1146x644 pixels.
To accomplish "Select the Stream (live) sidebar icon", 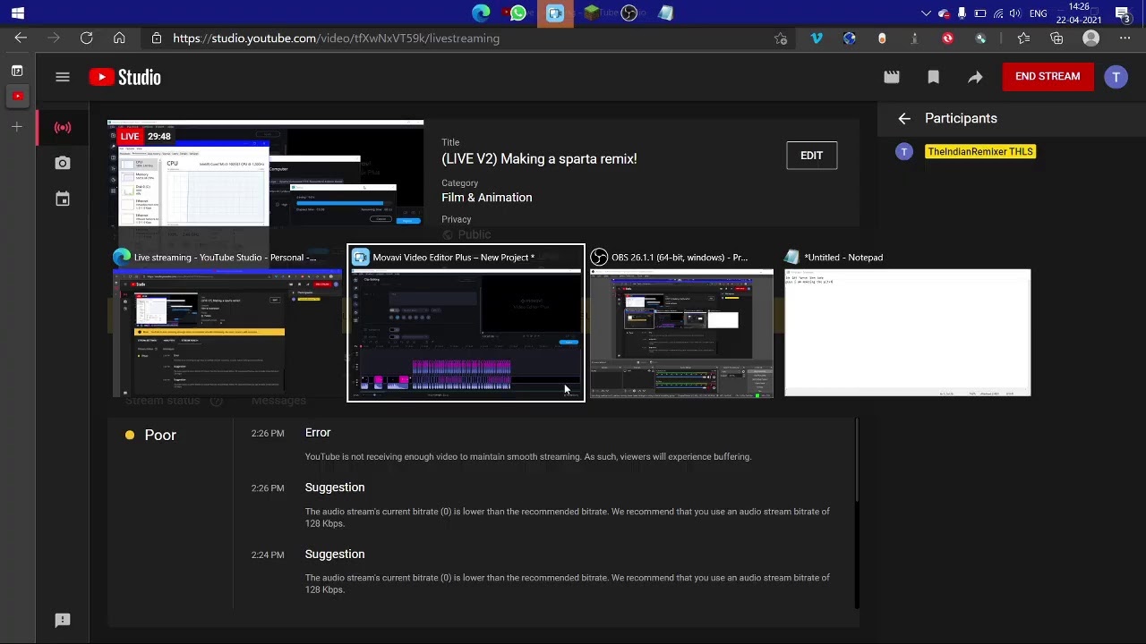I will (x=63, y=128).
